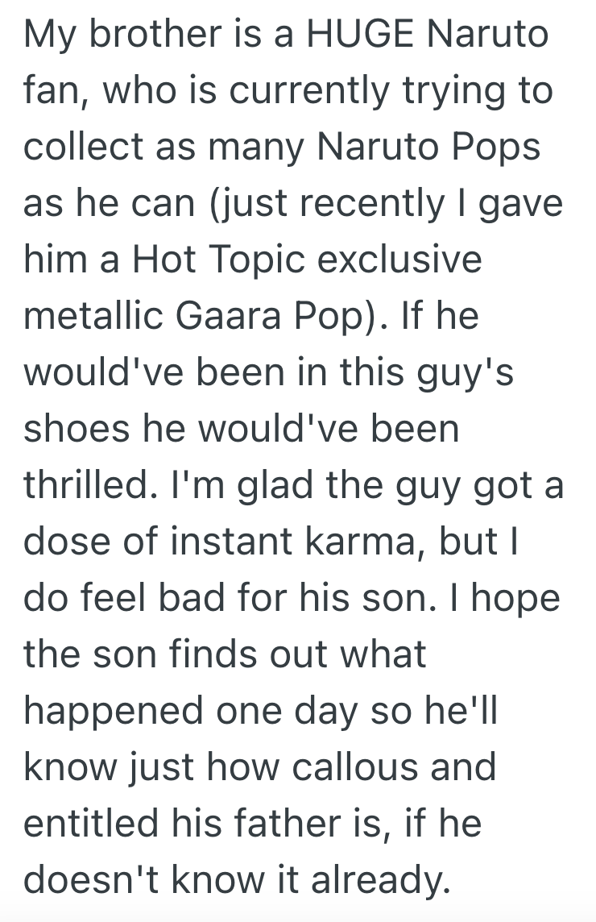Click the word "metallic"
The image size is (596, 922).
(x=98, y=318)
